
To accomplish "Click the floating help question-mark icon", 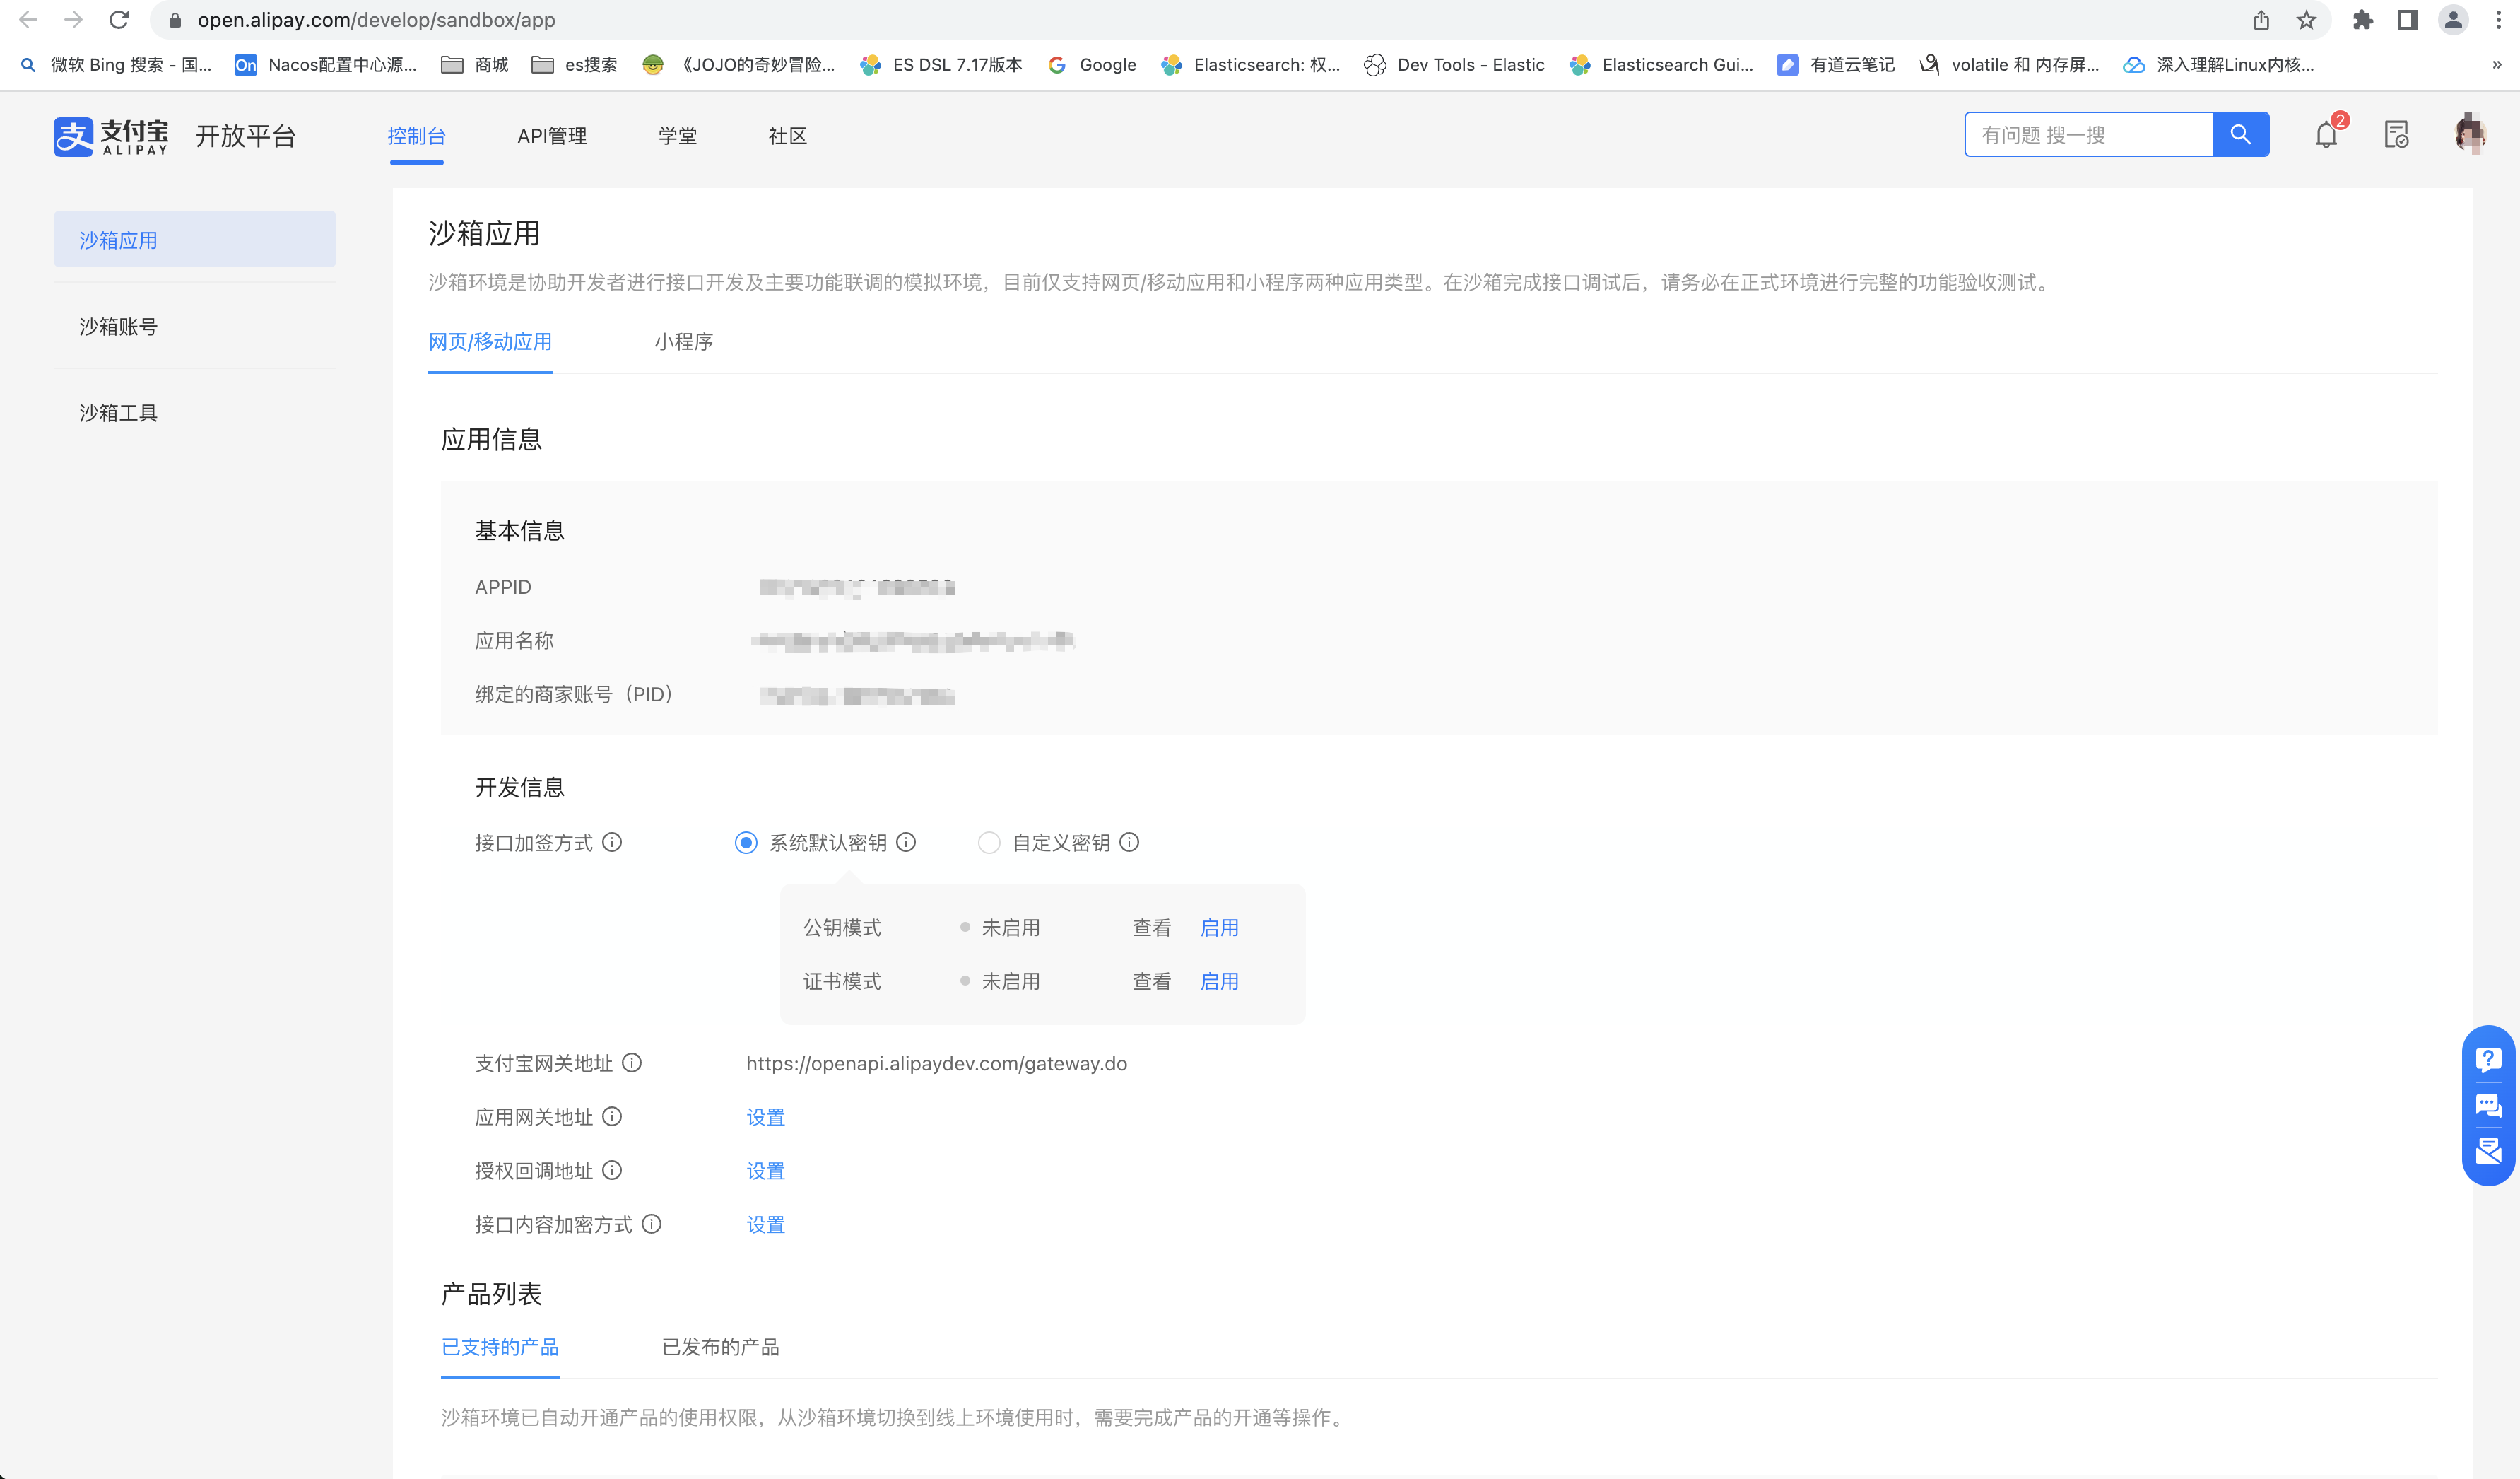I will coord(2488,1060).
